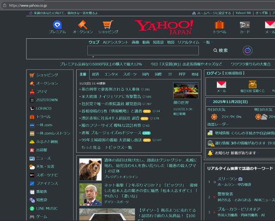Screen dimensions: 275x221
Task: Open 一休.com in the left sidebar
Action: (44, 125)
